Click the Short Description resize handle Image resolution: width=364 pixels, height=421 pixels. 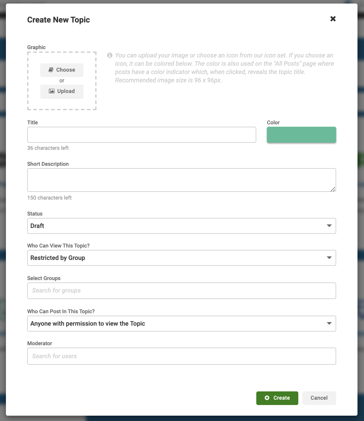click(x=333, y=189)
